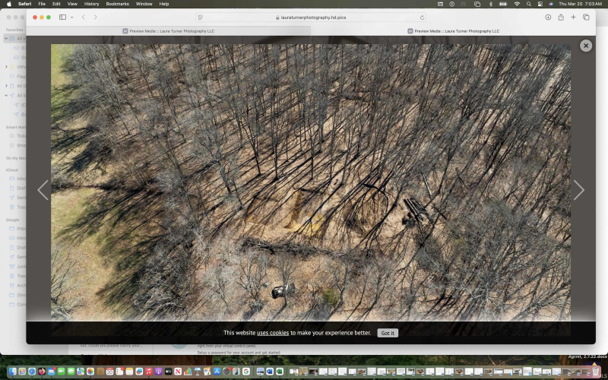
Task: Open Microsoft Excel from the Dock
Action: tap(279, 372)
